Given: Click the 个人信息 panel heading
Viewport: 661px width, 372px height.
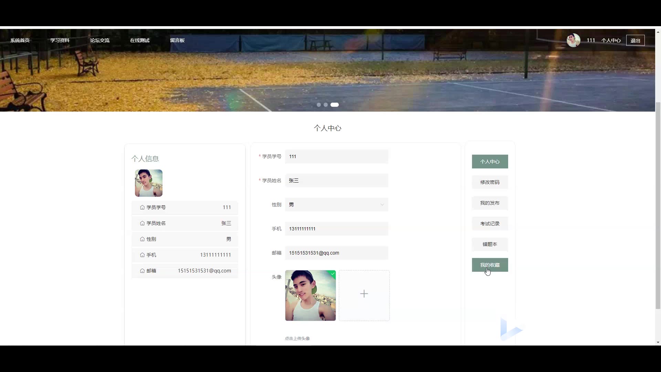Looking at the screenshot, I should coord(145,159).
